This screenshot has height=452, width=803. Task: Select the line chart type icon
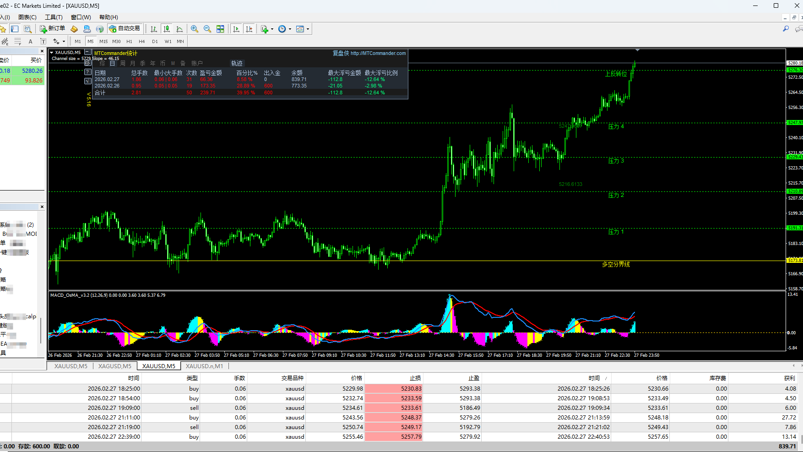(179, 29)
